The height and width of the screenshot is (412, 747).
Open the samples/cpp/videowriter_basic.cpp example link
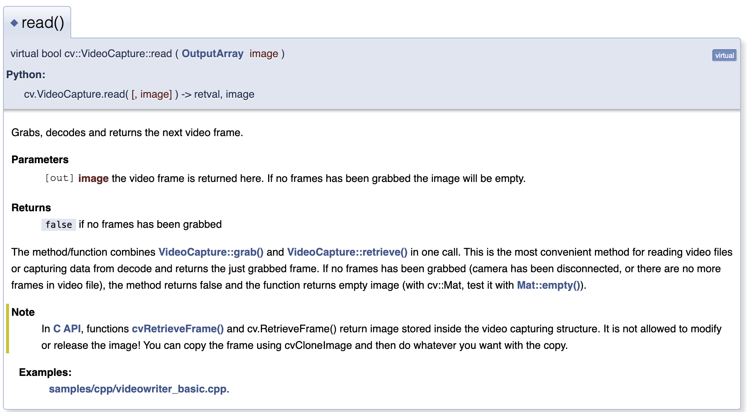click(137, 389)
